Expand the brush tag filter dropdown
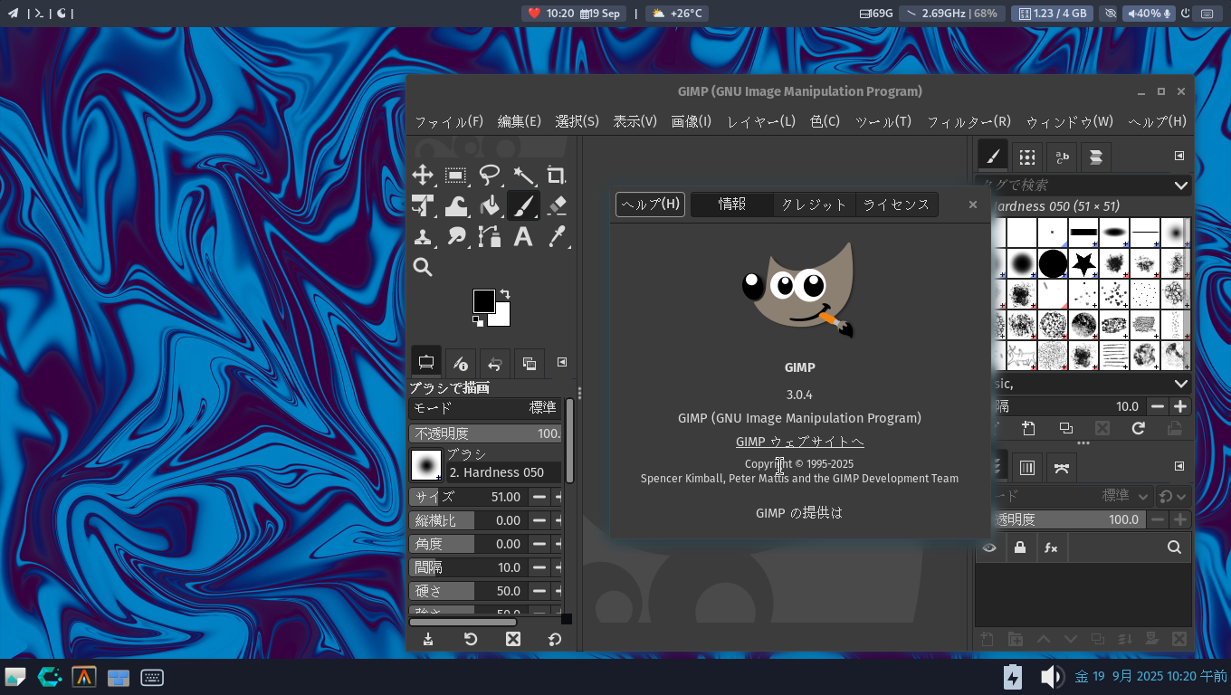 [1180, 186]
